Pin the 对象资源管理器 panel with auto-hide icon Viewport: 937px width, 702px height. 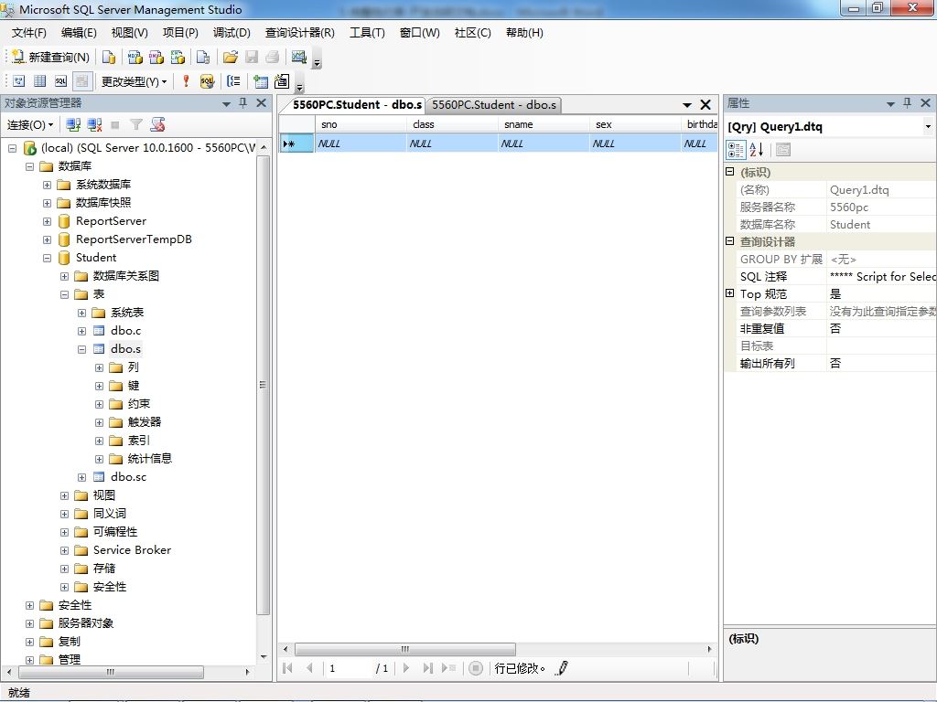coord(242,102)
